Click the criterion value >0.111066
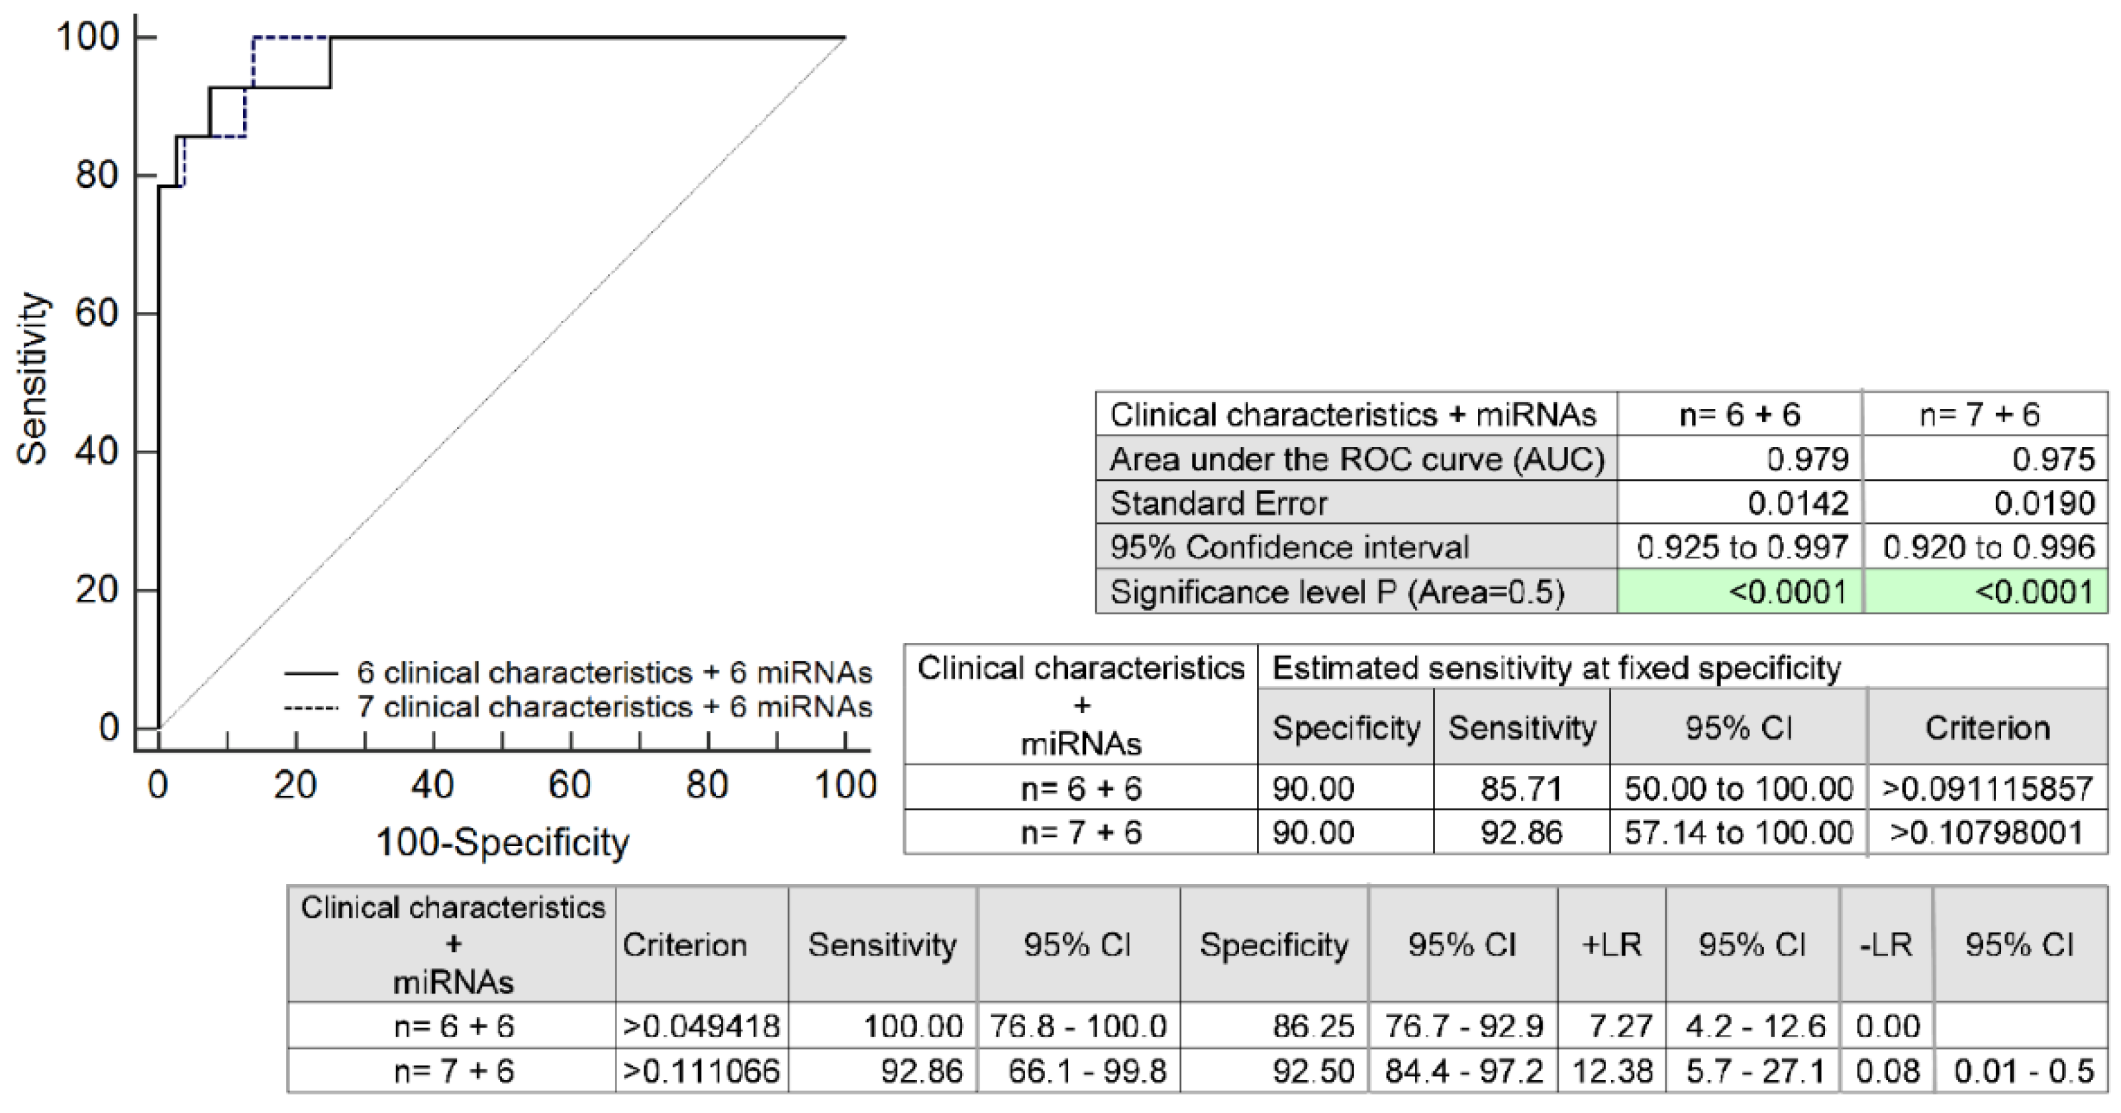Viewport: 2121px width, 1113px height. pos(701,1071)
